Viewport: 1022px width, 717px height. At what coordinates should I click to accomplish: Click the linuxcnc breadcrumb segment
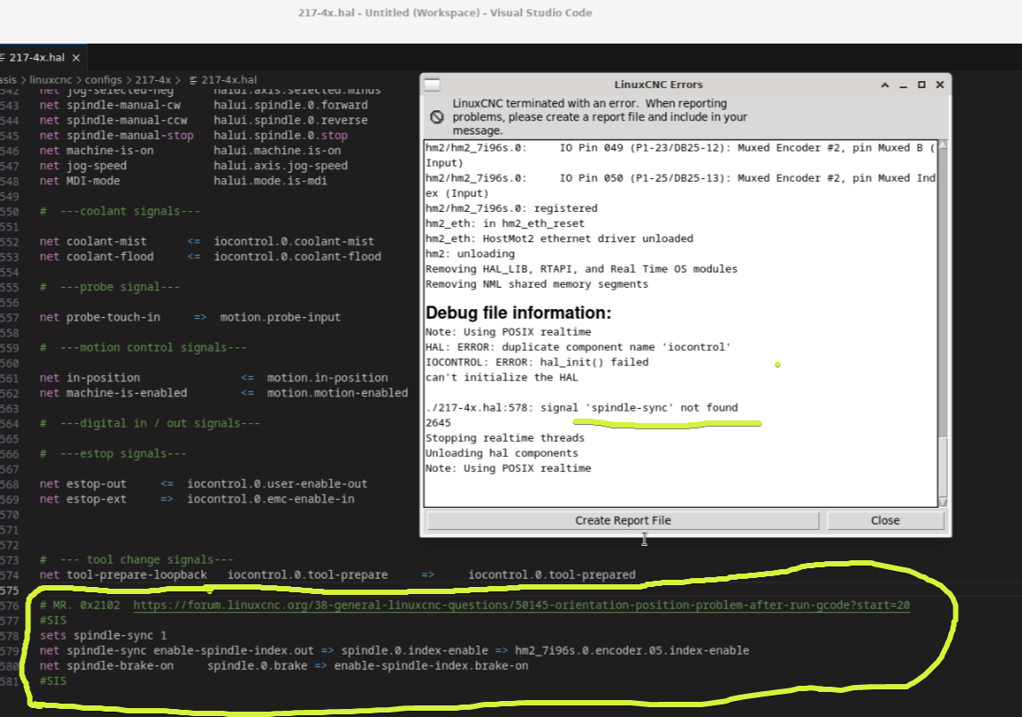[x=51, y=79]
